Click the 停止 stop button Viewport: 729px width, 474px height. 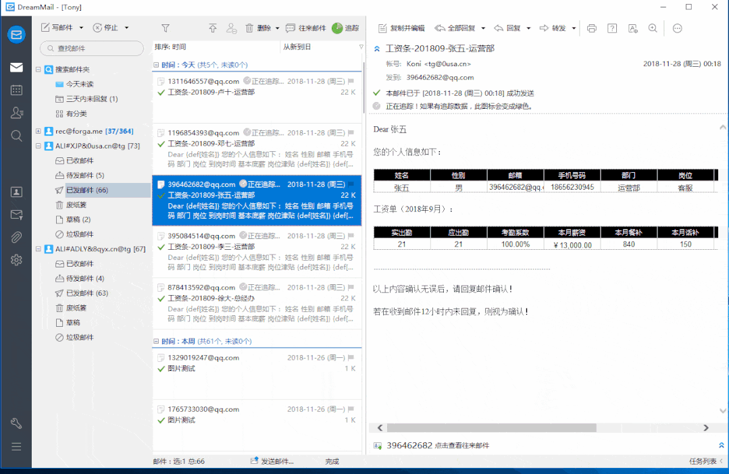click(x=105, y=28)
